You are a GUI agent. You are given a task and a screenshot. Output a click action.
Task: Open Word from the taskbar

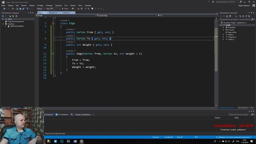click(75, 141)
